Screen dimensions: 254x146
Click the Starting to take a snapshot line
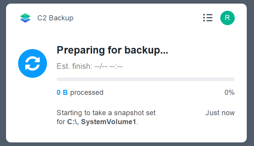click(106, 113)
